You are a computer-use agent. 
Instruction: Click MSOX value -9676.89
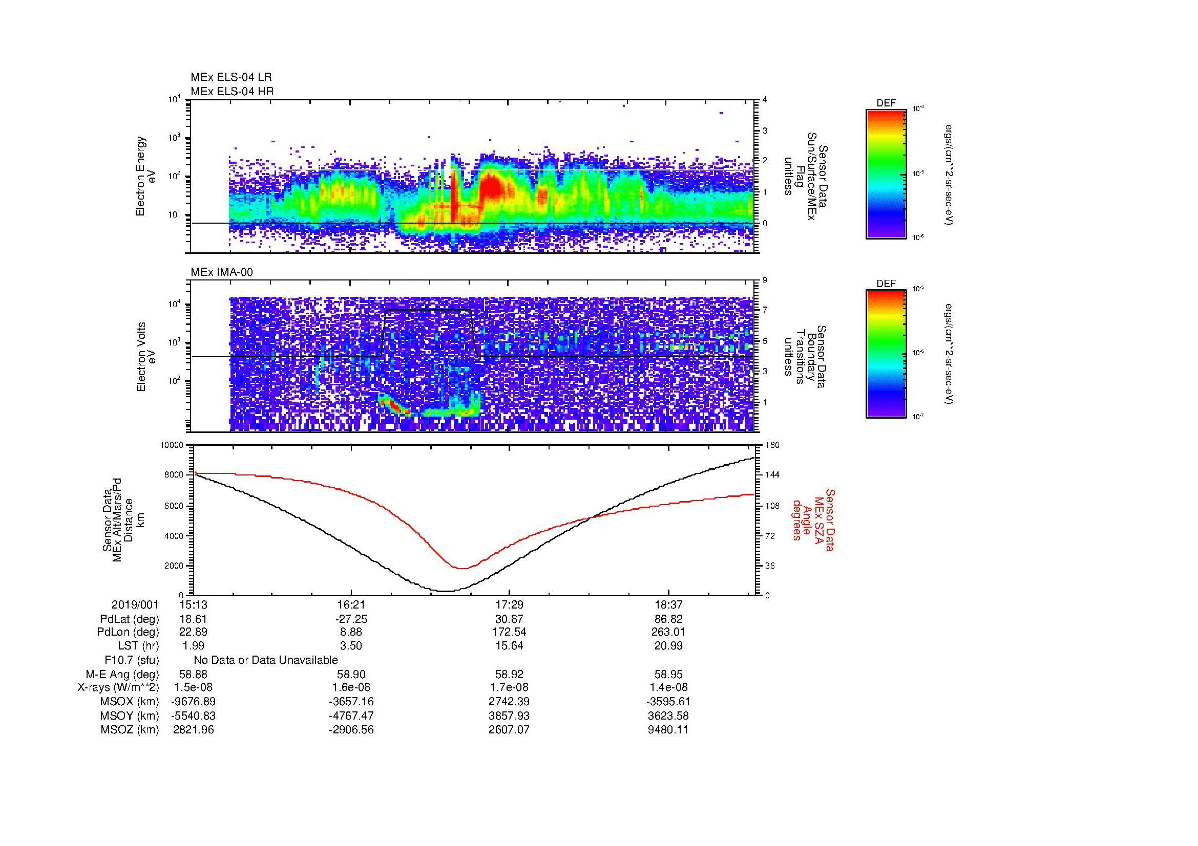click(x=194, y=702)
